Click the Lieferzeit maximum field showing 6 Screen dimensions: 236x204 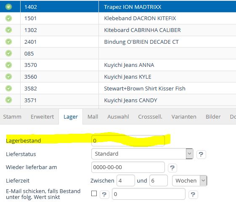pos(159,180)
